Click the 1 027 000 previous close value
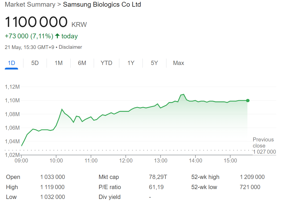Screen dimensions: 282x204 tap(264, 152)
